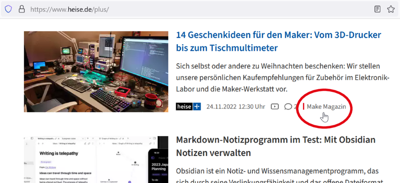400x183 pixels.
Task: Open the Make Magazin link
Action: [x=326, y=107]
